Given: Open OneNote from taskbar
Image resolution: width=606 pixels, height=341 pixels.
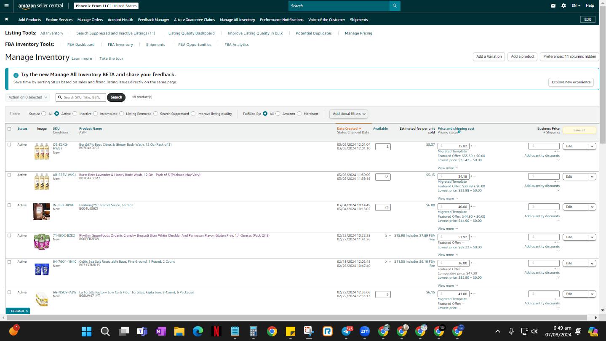Looking at the screenshot, I should click(161, 331).
